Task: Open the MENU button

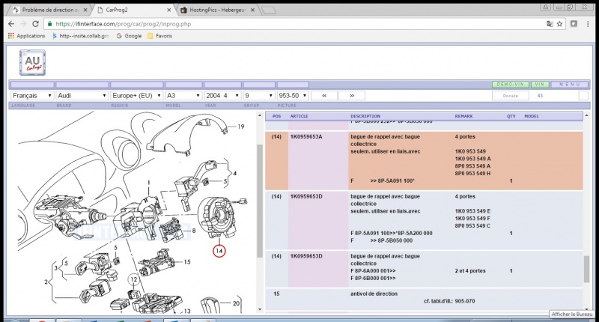Action: [x=570, y=85]
